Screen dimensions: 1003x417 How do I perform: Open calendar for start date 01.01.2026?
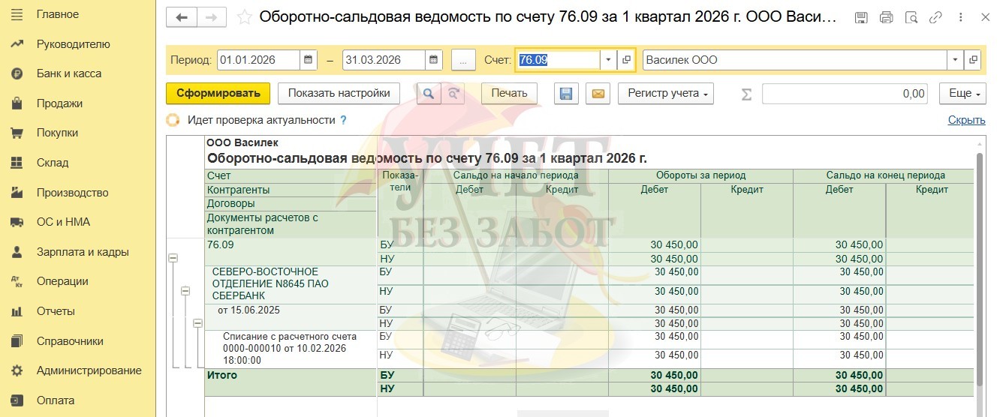coord(309,60)
